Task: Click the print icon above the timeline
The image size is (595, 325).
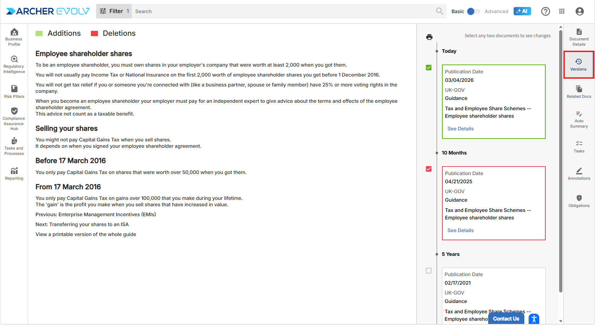Action: 429,37
